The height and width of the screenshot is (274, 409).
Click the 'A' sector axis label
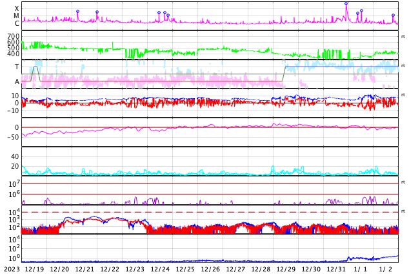17,82
